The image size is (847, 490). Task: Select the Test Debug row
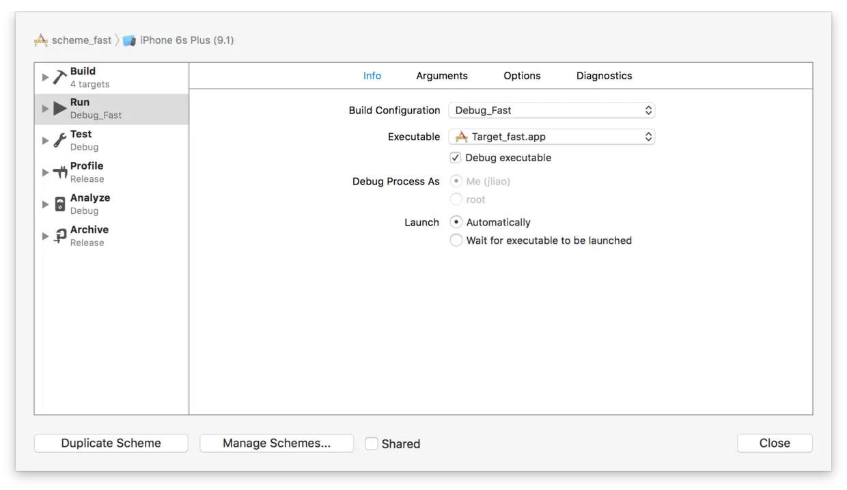(111, 141)
